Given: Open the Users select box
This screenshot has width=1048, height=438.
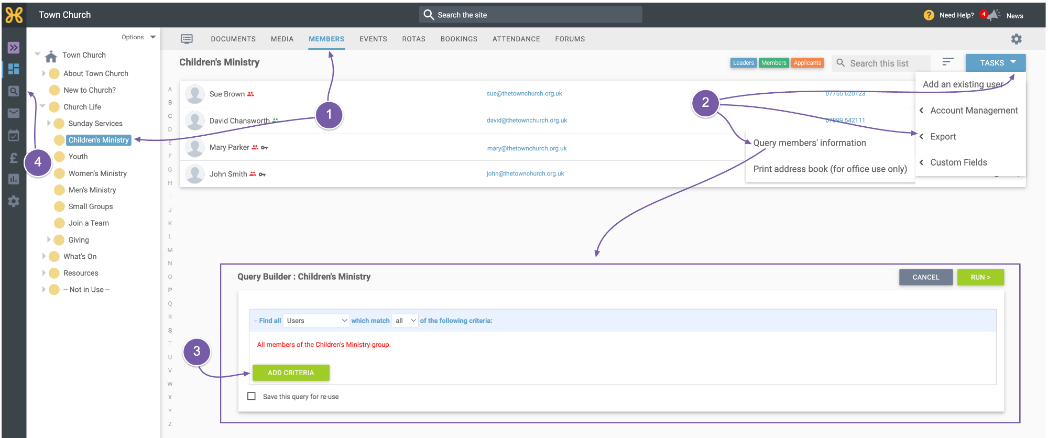Looking at the screenshot, I should 316,320.
